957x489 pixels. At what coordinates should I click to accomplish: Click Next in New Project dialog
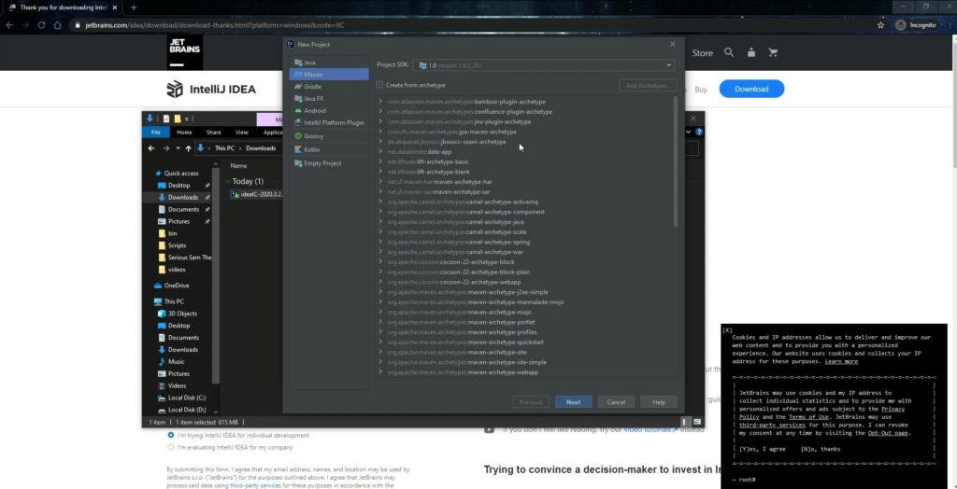click(x=573, y=402)
